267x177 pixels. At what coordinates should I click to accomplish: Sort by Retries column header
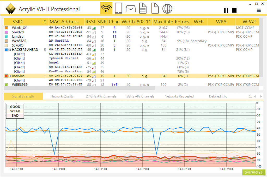(x=182, y=22)
